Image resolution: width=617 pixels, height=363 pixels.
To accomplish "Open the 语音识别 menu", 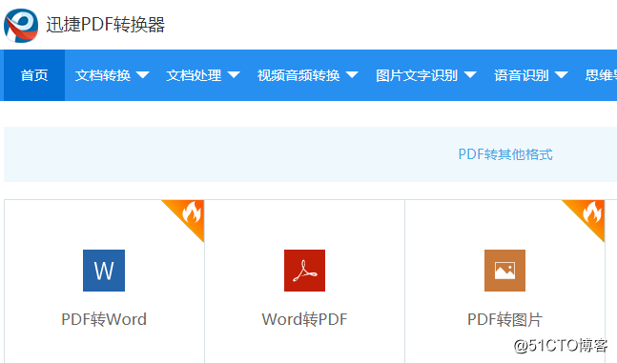I will point(522,75).
